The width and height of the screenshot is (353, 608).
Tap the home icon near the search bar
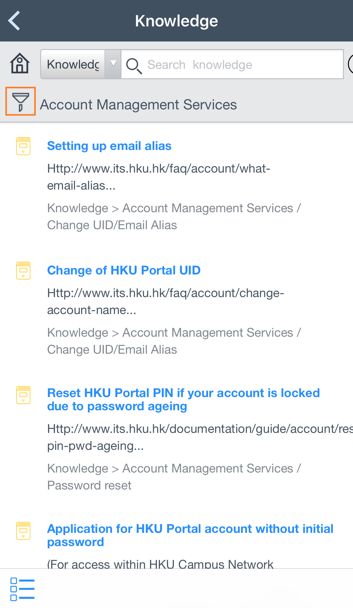tap(19, 64)
